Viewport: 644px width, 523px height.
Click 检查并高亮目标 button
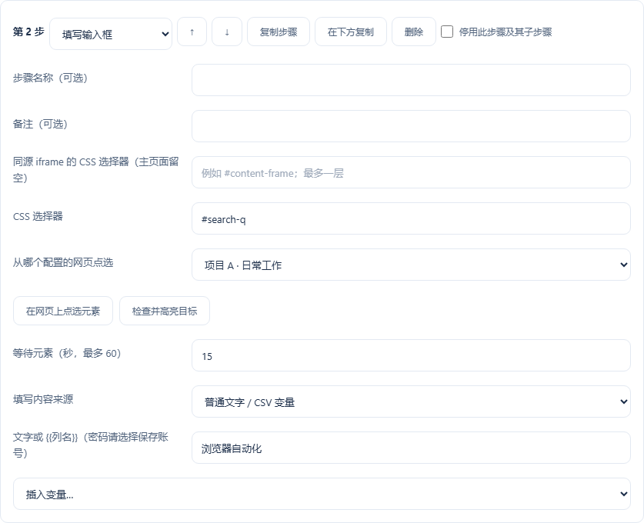[165, 311]
